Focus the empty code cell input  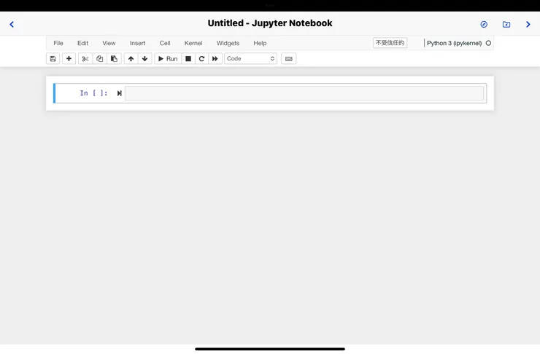(304, 93)
